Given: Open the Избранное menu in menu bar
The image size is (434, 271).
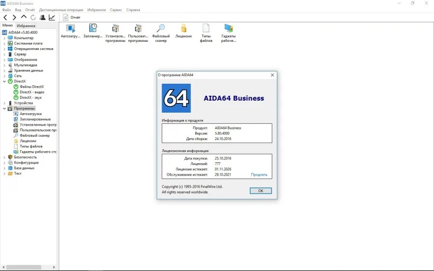Looking at the screenshot, I should [96, 10].
